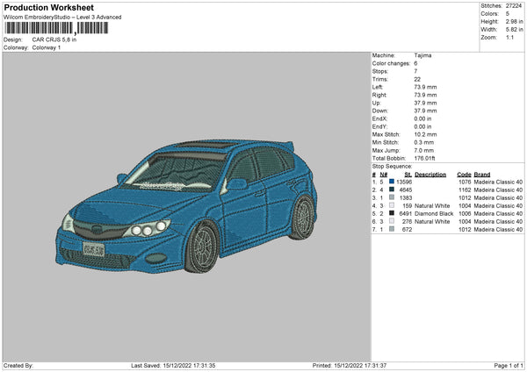The width and height of the screenshot is (527, 372).
Task: Click the Min Stitch value '0.3 mm'
Action: 424,142
